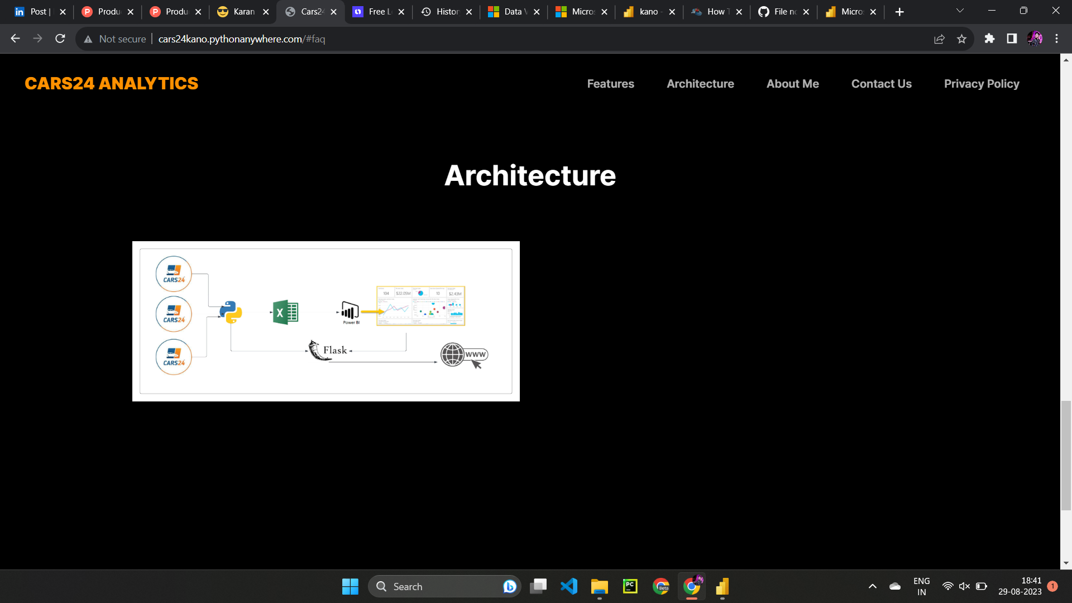Click the battery tray icon
Screen dimensions: 1072x603
pyautogui.click(x=982, y=586)
